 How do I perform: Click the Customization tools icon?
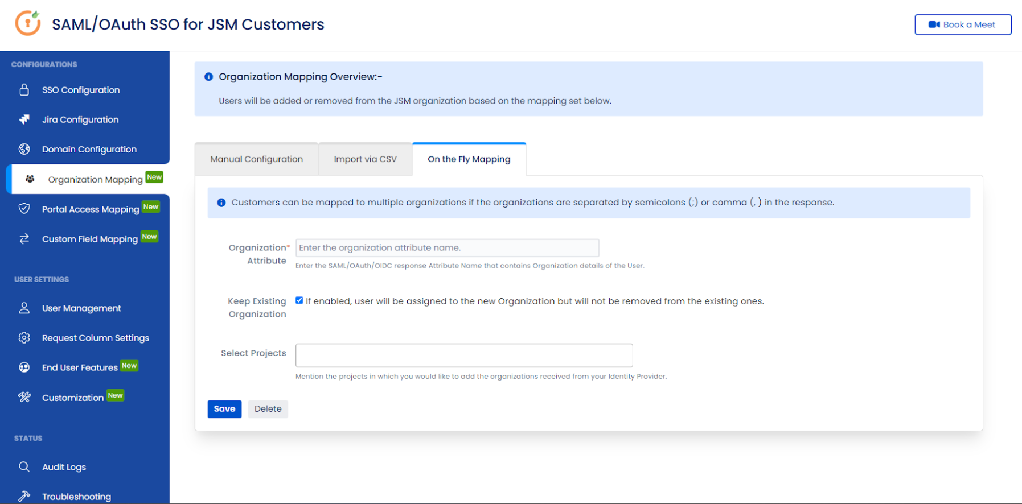coord(24,397)
